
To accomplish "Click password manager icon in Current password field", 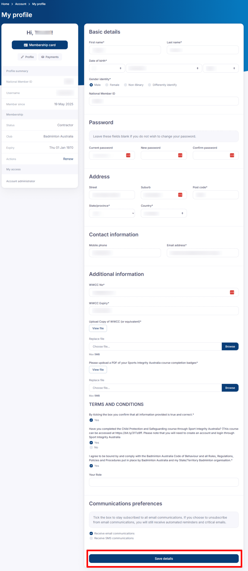I will pyautogui.click(x=128, y=155).
